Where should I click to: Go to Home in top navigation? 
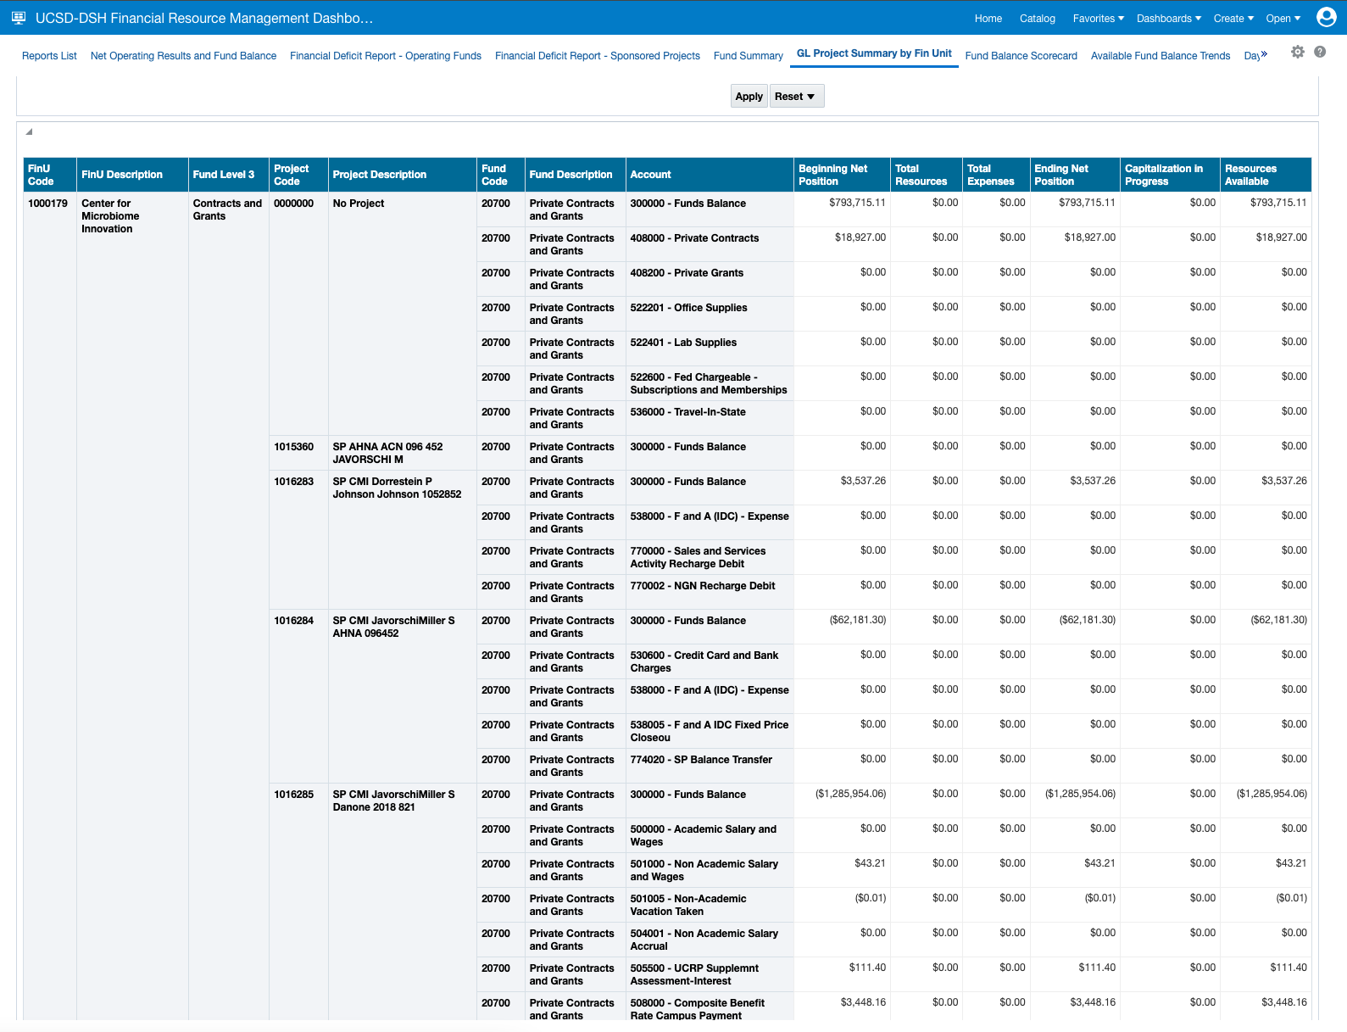pos(988,19)
